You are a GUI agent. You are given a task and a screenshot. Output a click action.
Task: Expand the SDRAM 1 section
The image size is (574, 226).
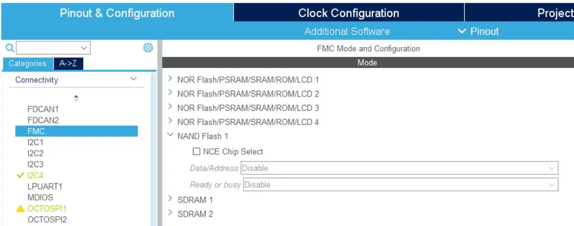(x=170, y=199)
